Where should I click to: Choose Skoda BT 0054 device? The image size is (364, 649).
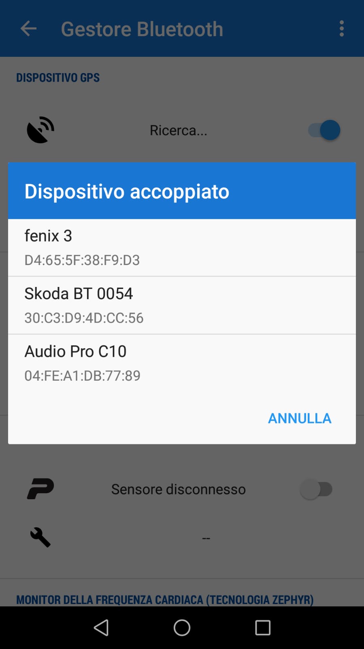[182, 305]
